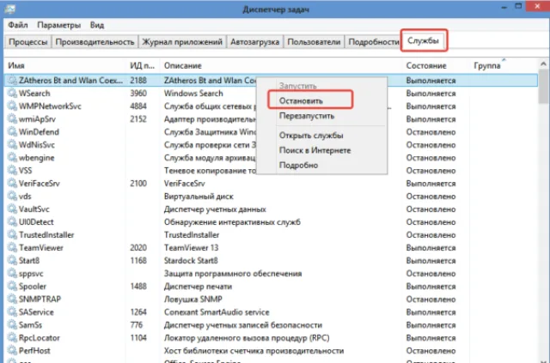
Task: Click the WinDefend row's Остановлено status
Action: click(431, 132)
